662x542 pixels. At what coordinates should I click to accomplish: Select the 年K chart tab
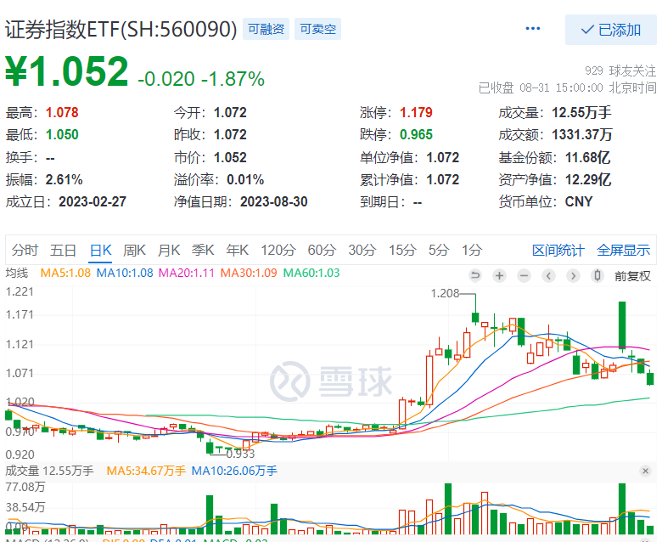pos(237,250)
